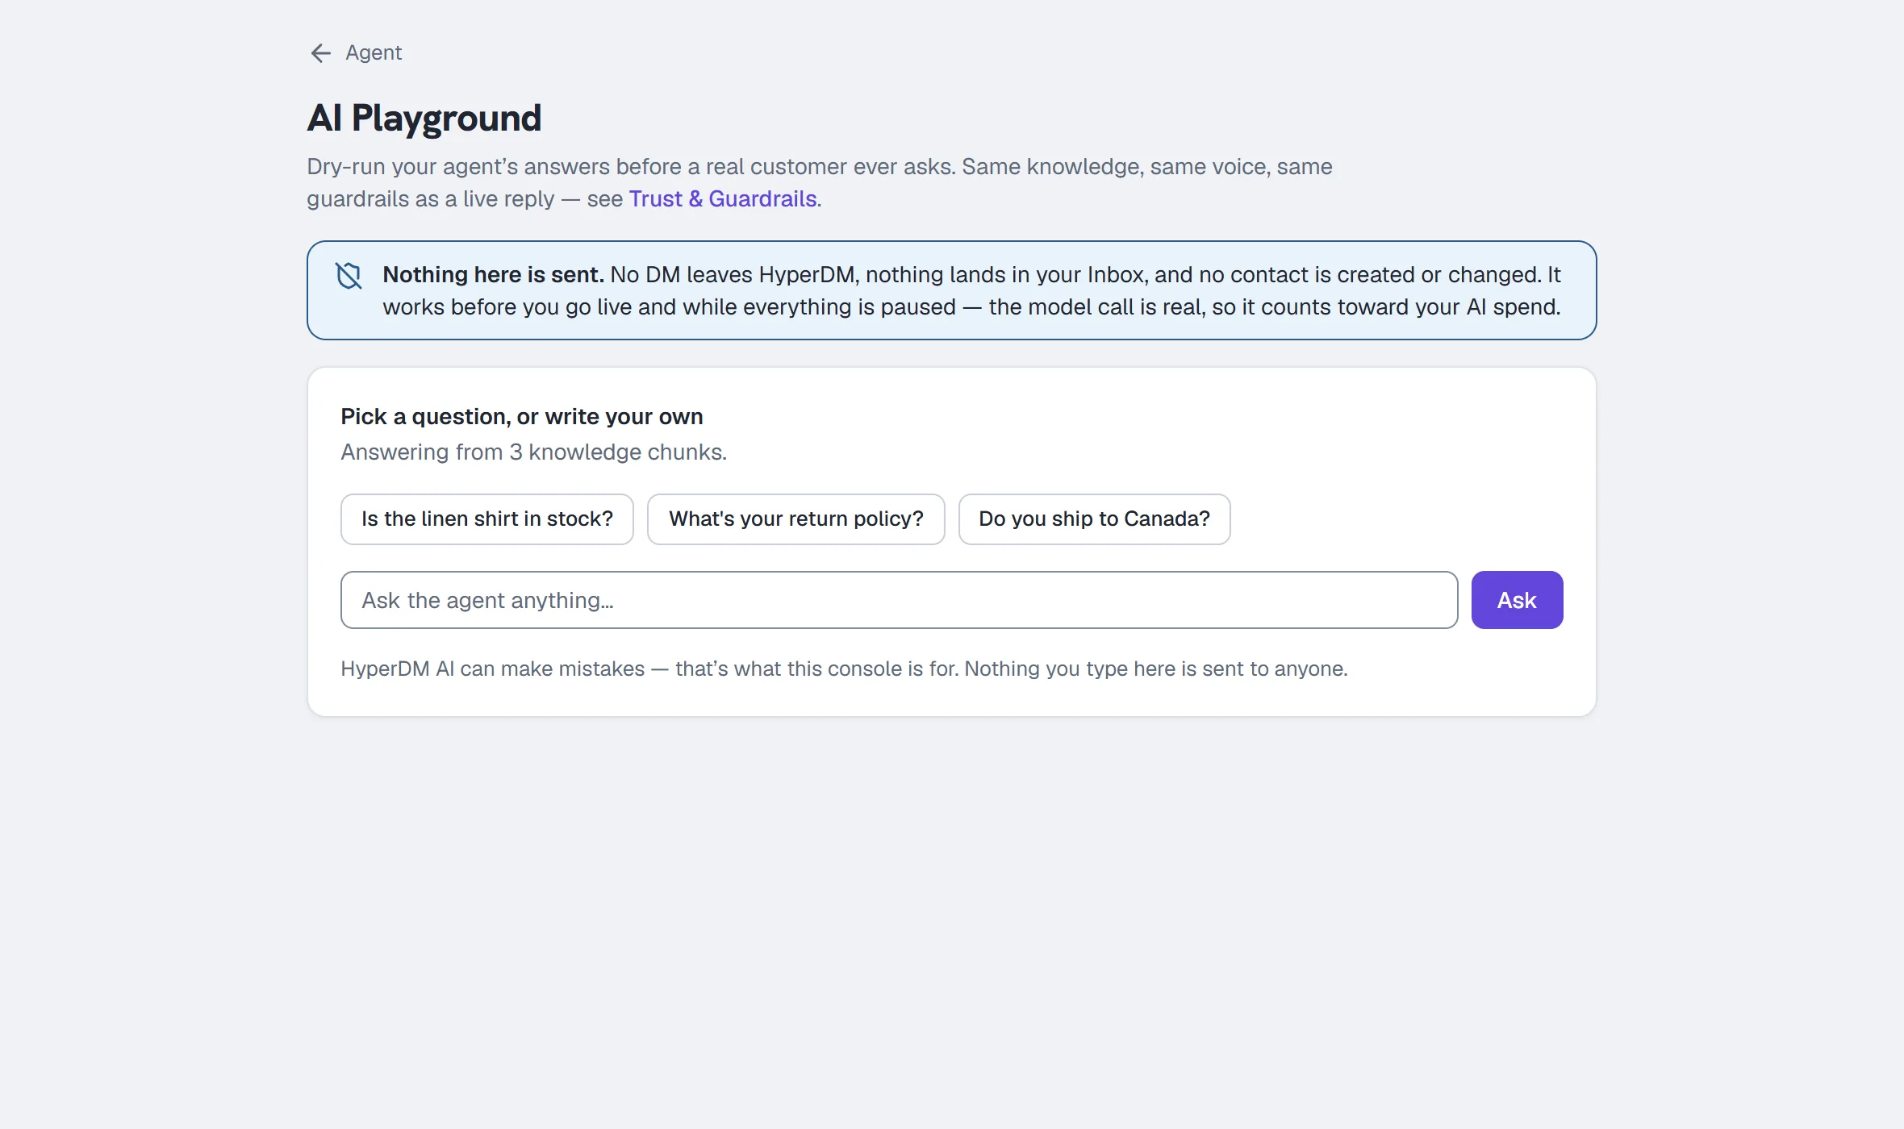Pick the 'Is the linen shirt in stock?' question
1904x1129 pixels.
487,519
